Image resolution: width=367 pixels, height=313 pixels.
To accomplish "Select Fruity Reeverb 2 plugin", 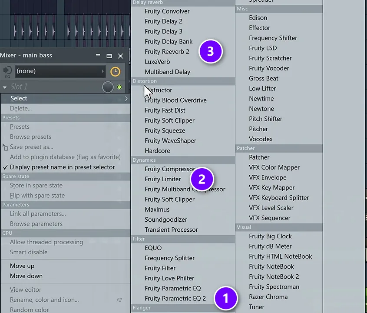I will tap(167, 52).
